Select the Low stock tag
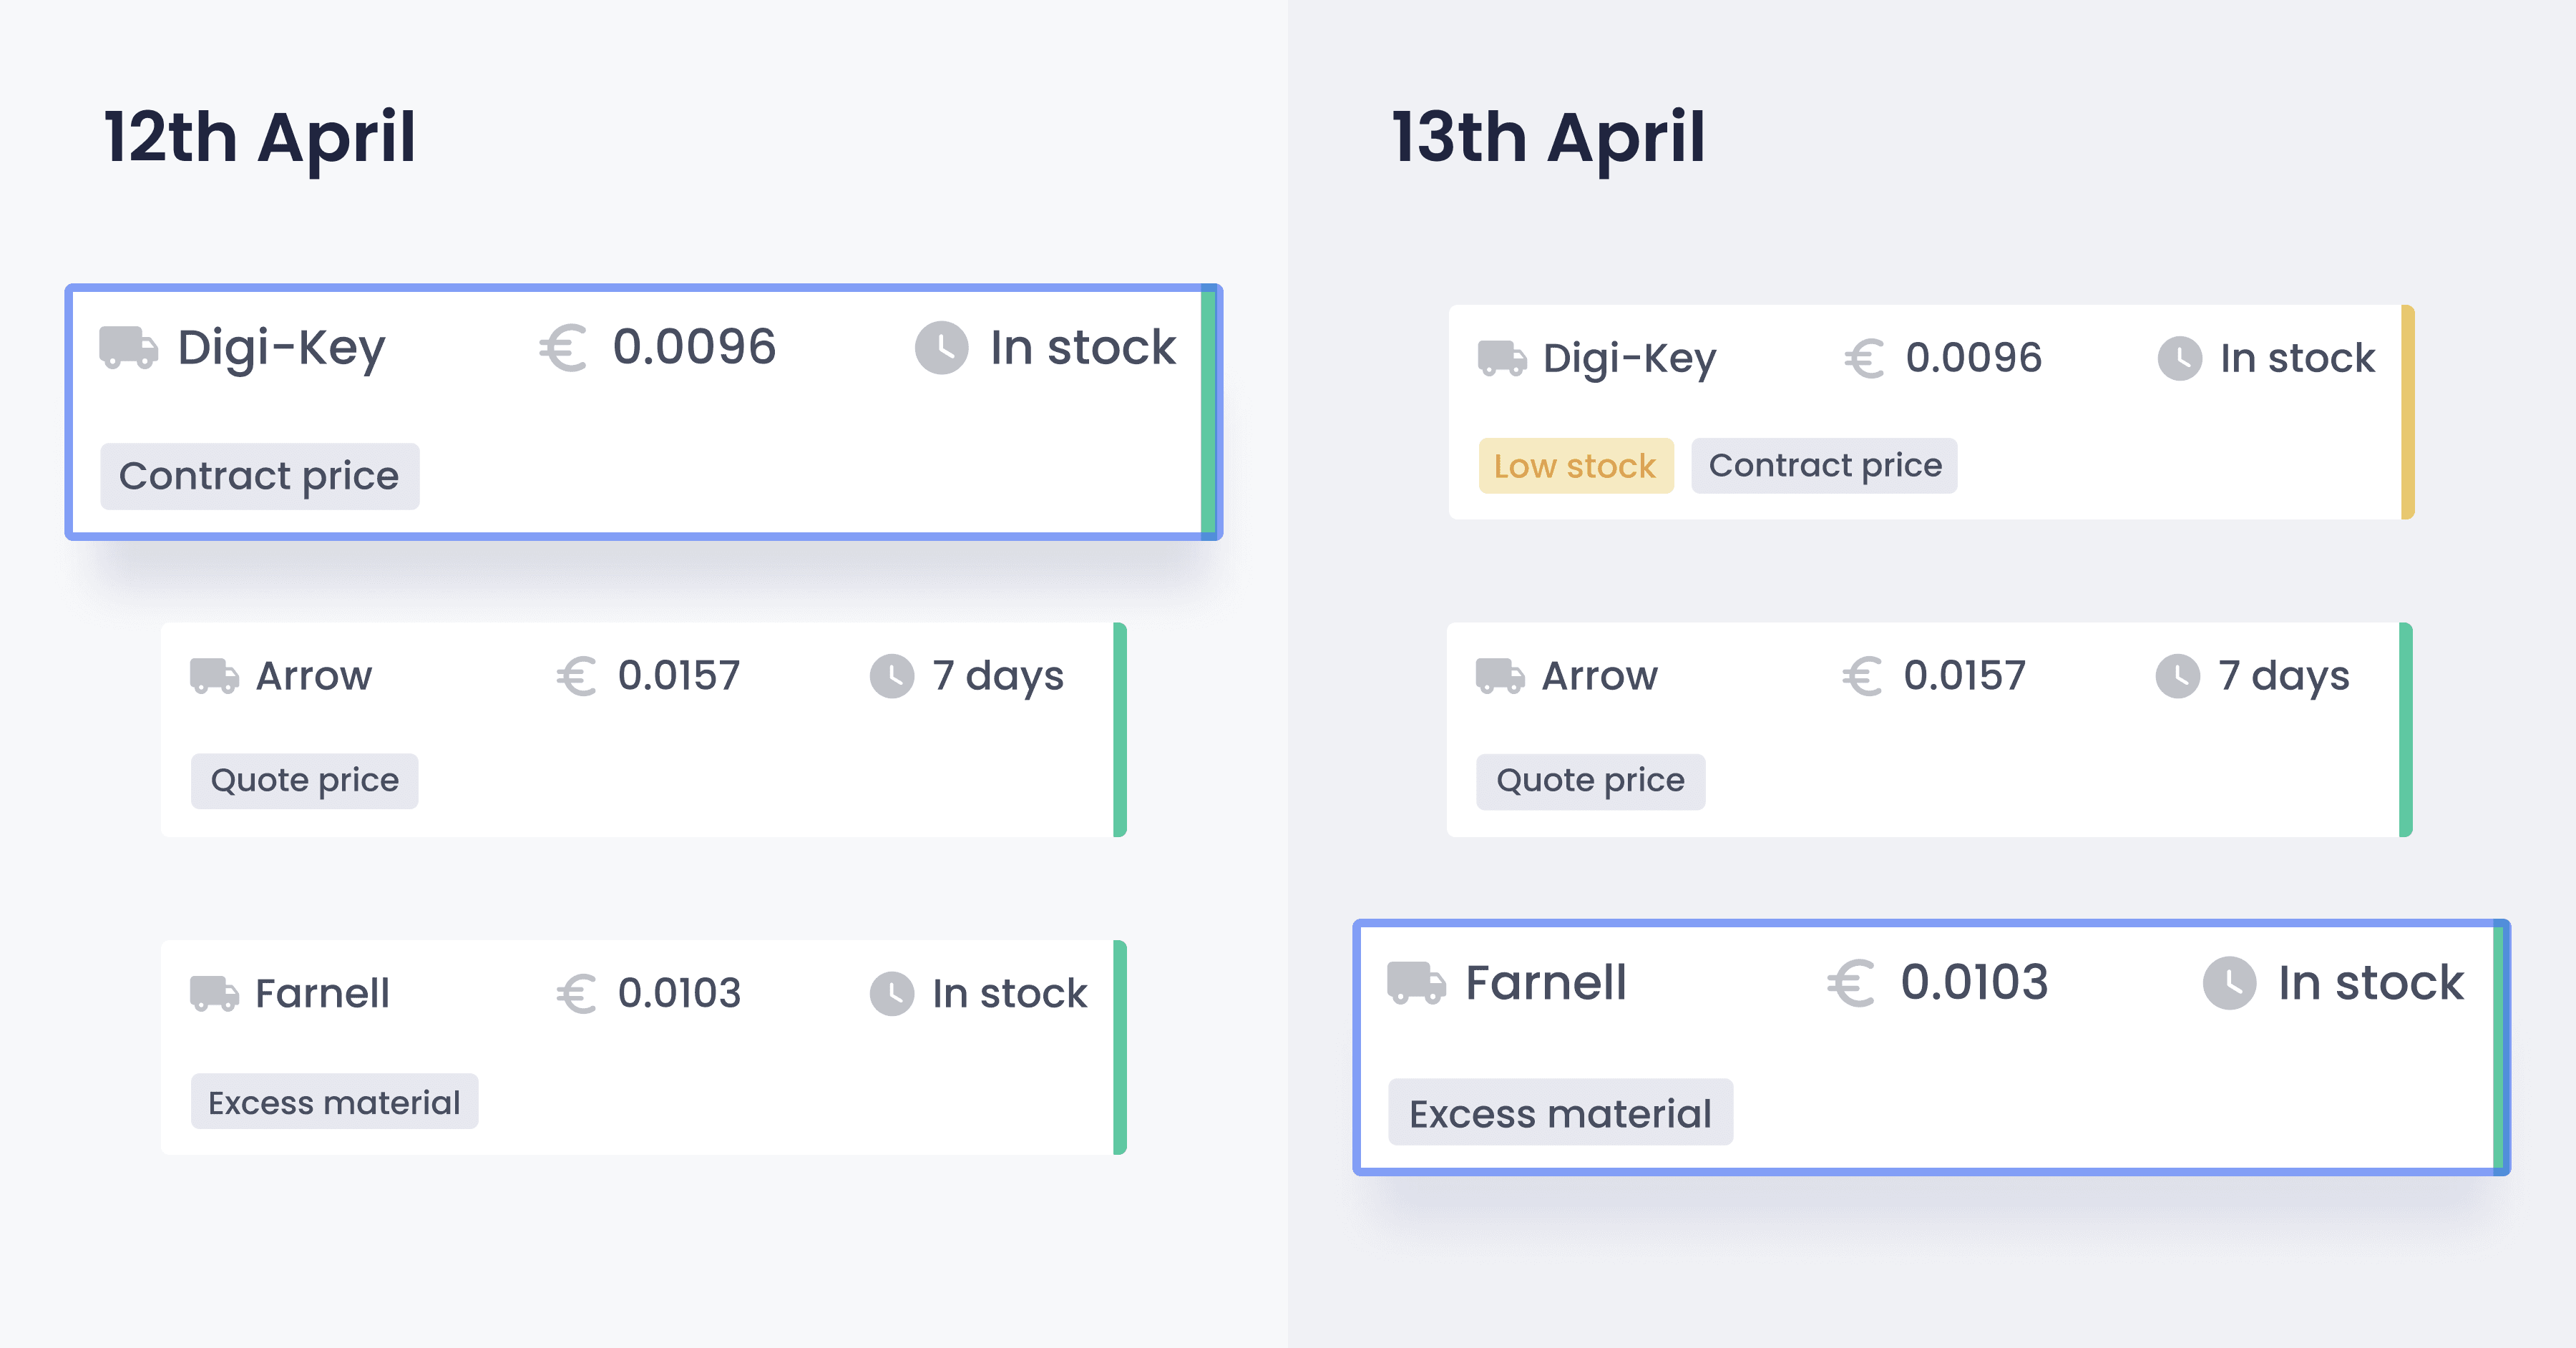This screenshot has width=2576, height=1348. pos(1575,466)
